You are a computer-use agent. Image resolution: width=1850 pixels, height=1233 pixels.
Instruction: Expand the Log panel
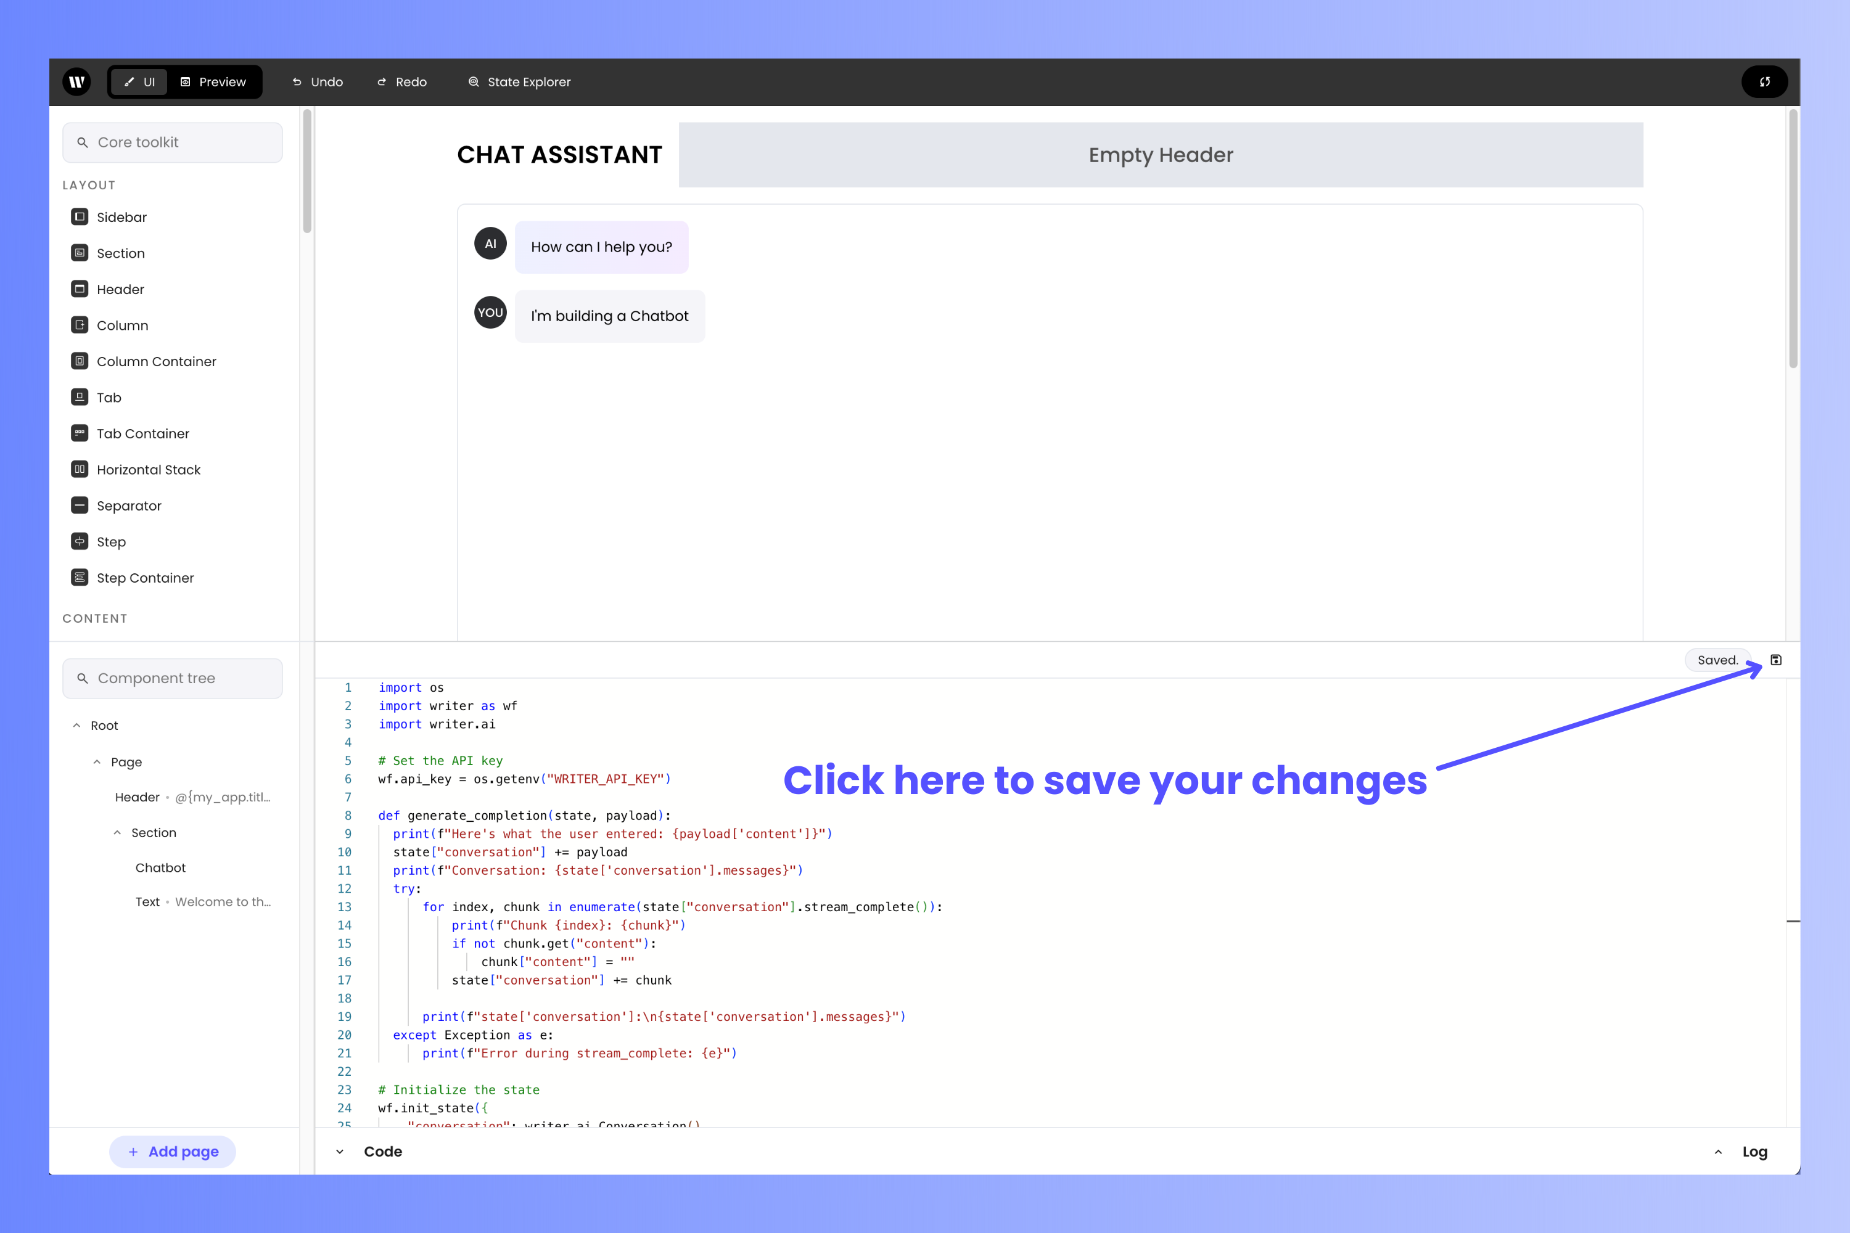pyautogui.click(x=1718, y=1152)
